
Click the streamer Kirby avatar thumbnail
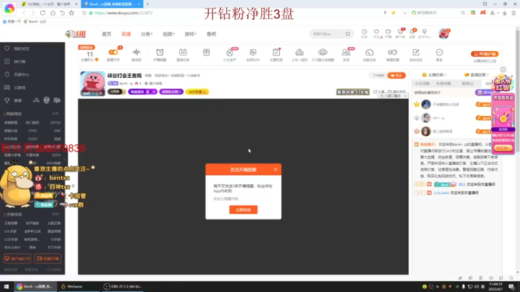click(92, 84)
